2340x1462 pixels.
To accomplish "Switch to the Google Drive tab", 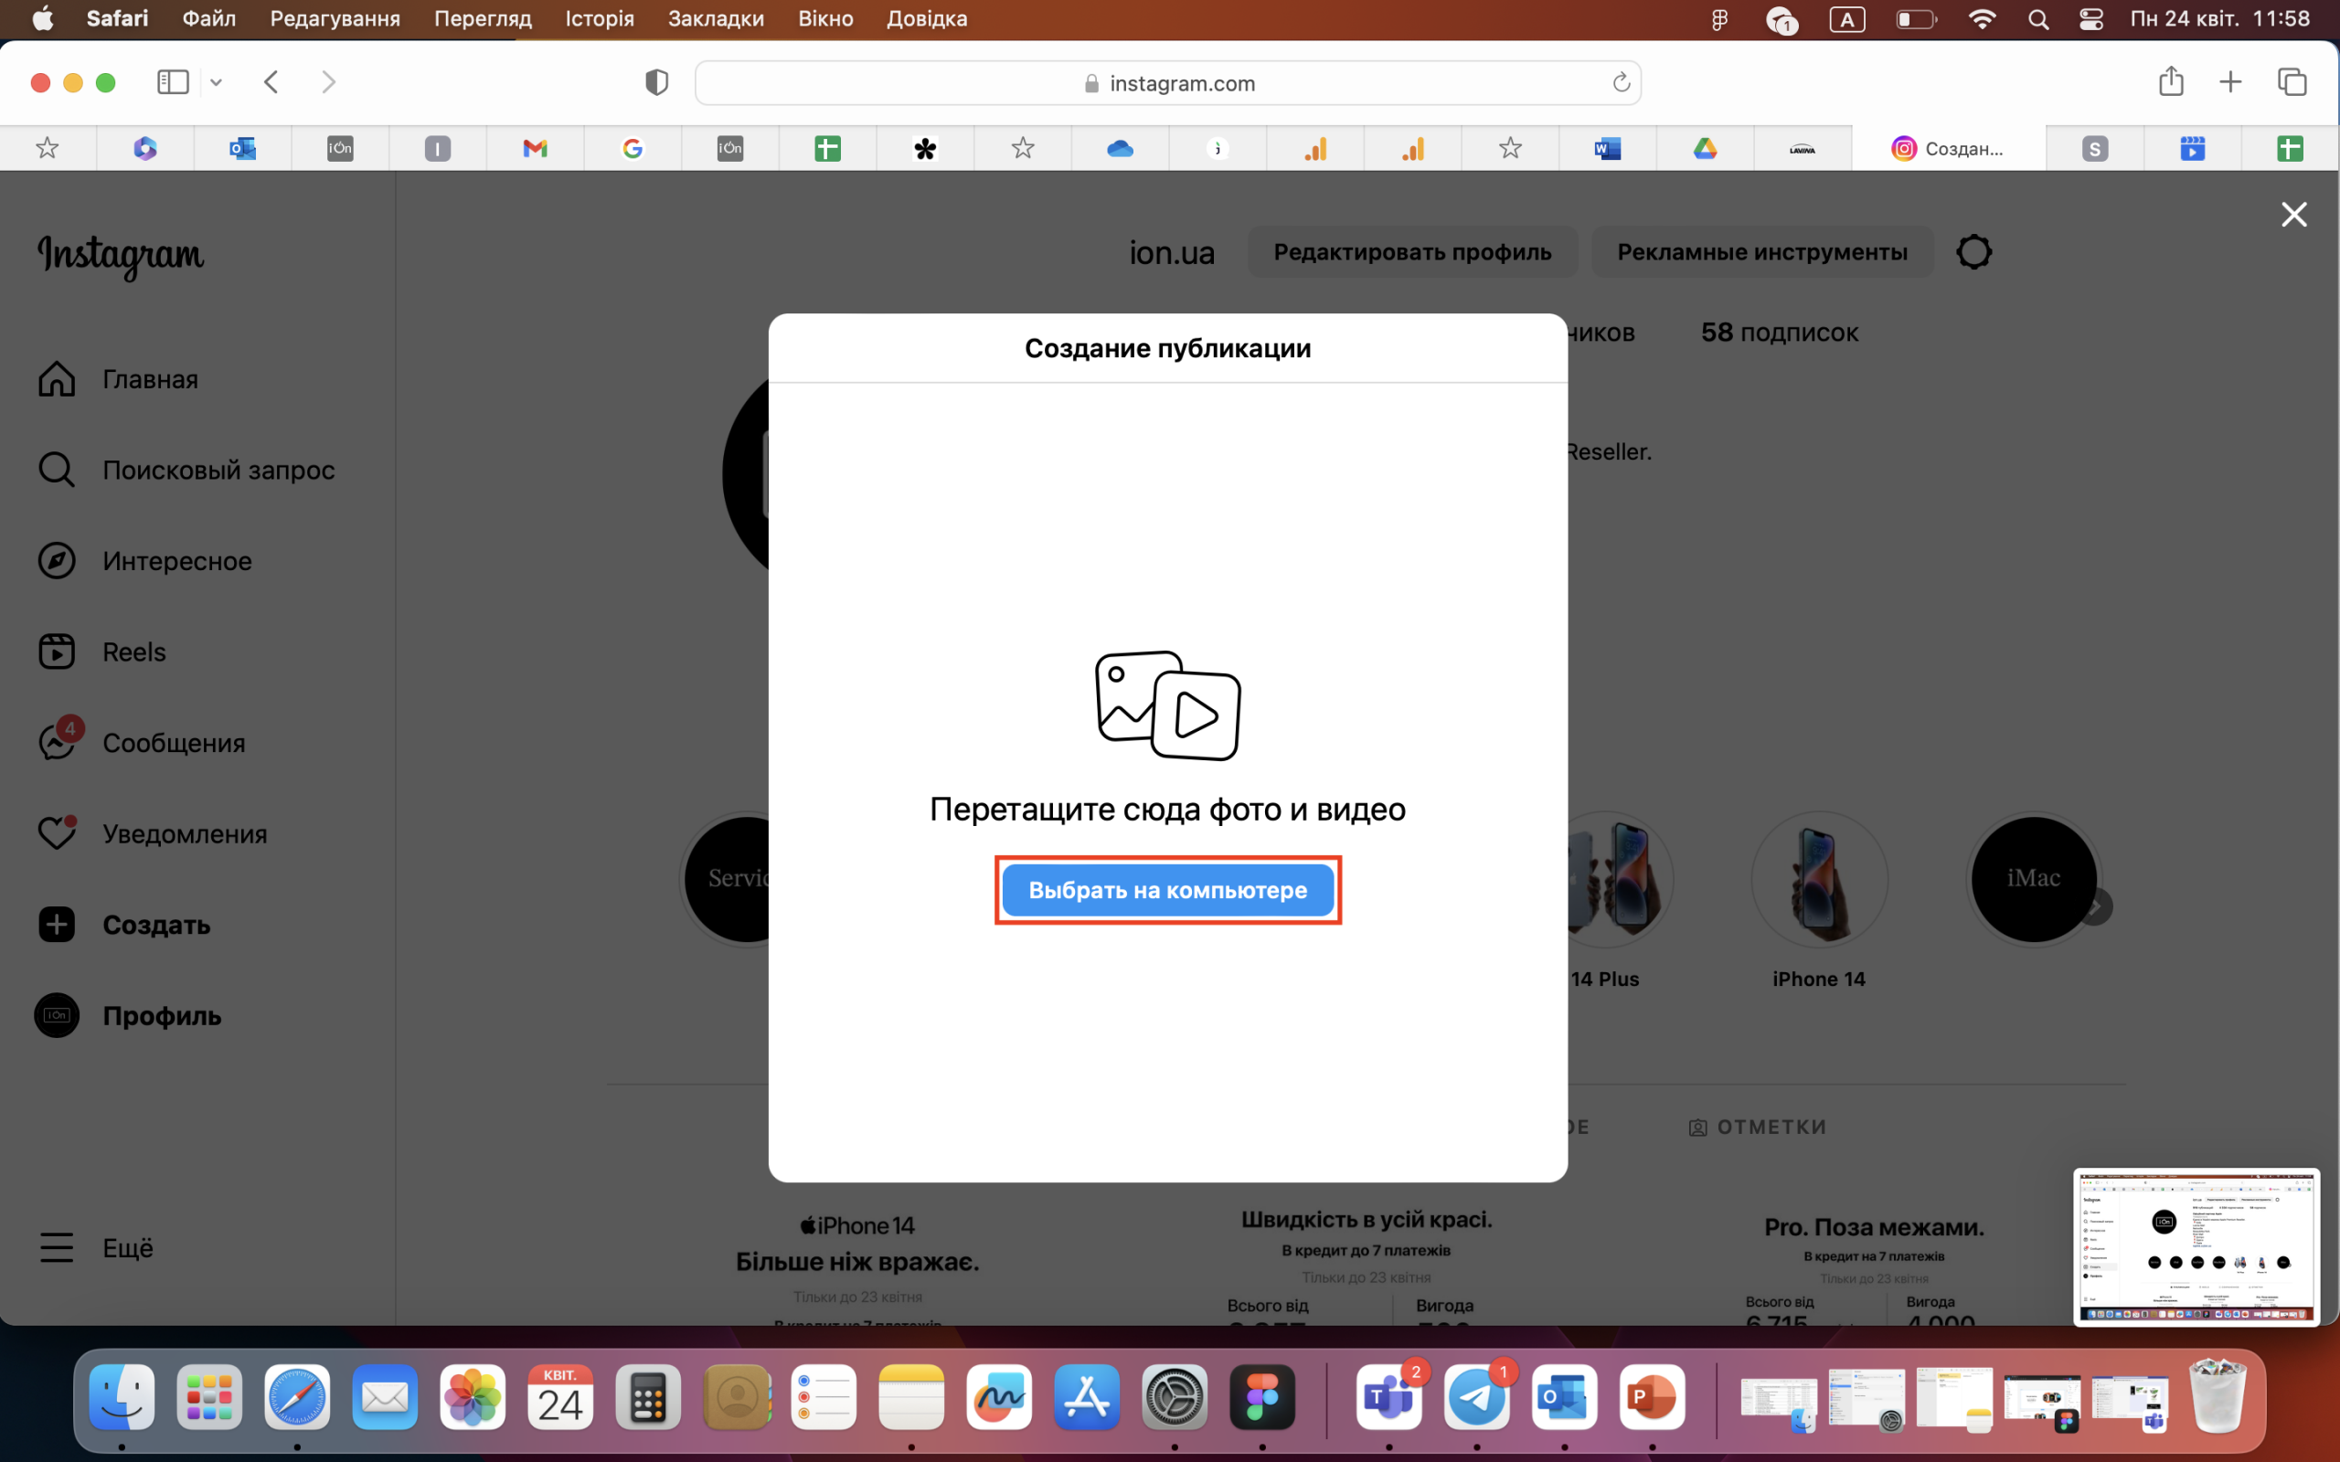I will [x=1705, y=148].
